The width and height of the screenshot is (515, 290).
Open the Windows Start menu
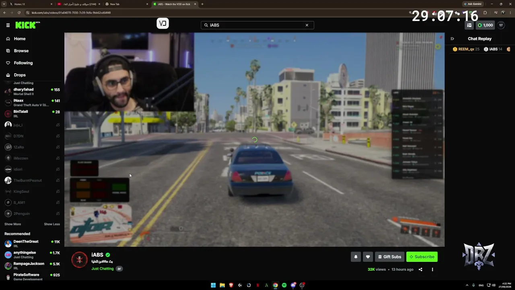(213, 285)
